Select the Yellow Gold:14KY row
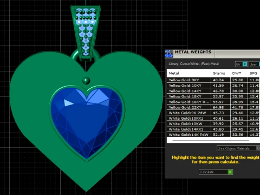This screenshot has width=260, height=195. coord(213,91)
